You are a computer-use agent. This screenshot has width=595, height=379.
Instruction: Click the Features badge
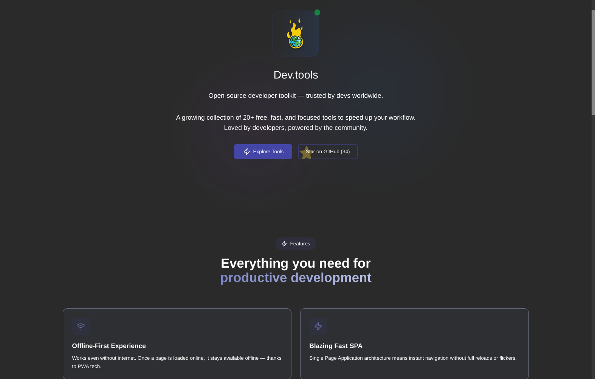296,244
